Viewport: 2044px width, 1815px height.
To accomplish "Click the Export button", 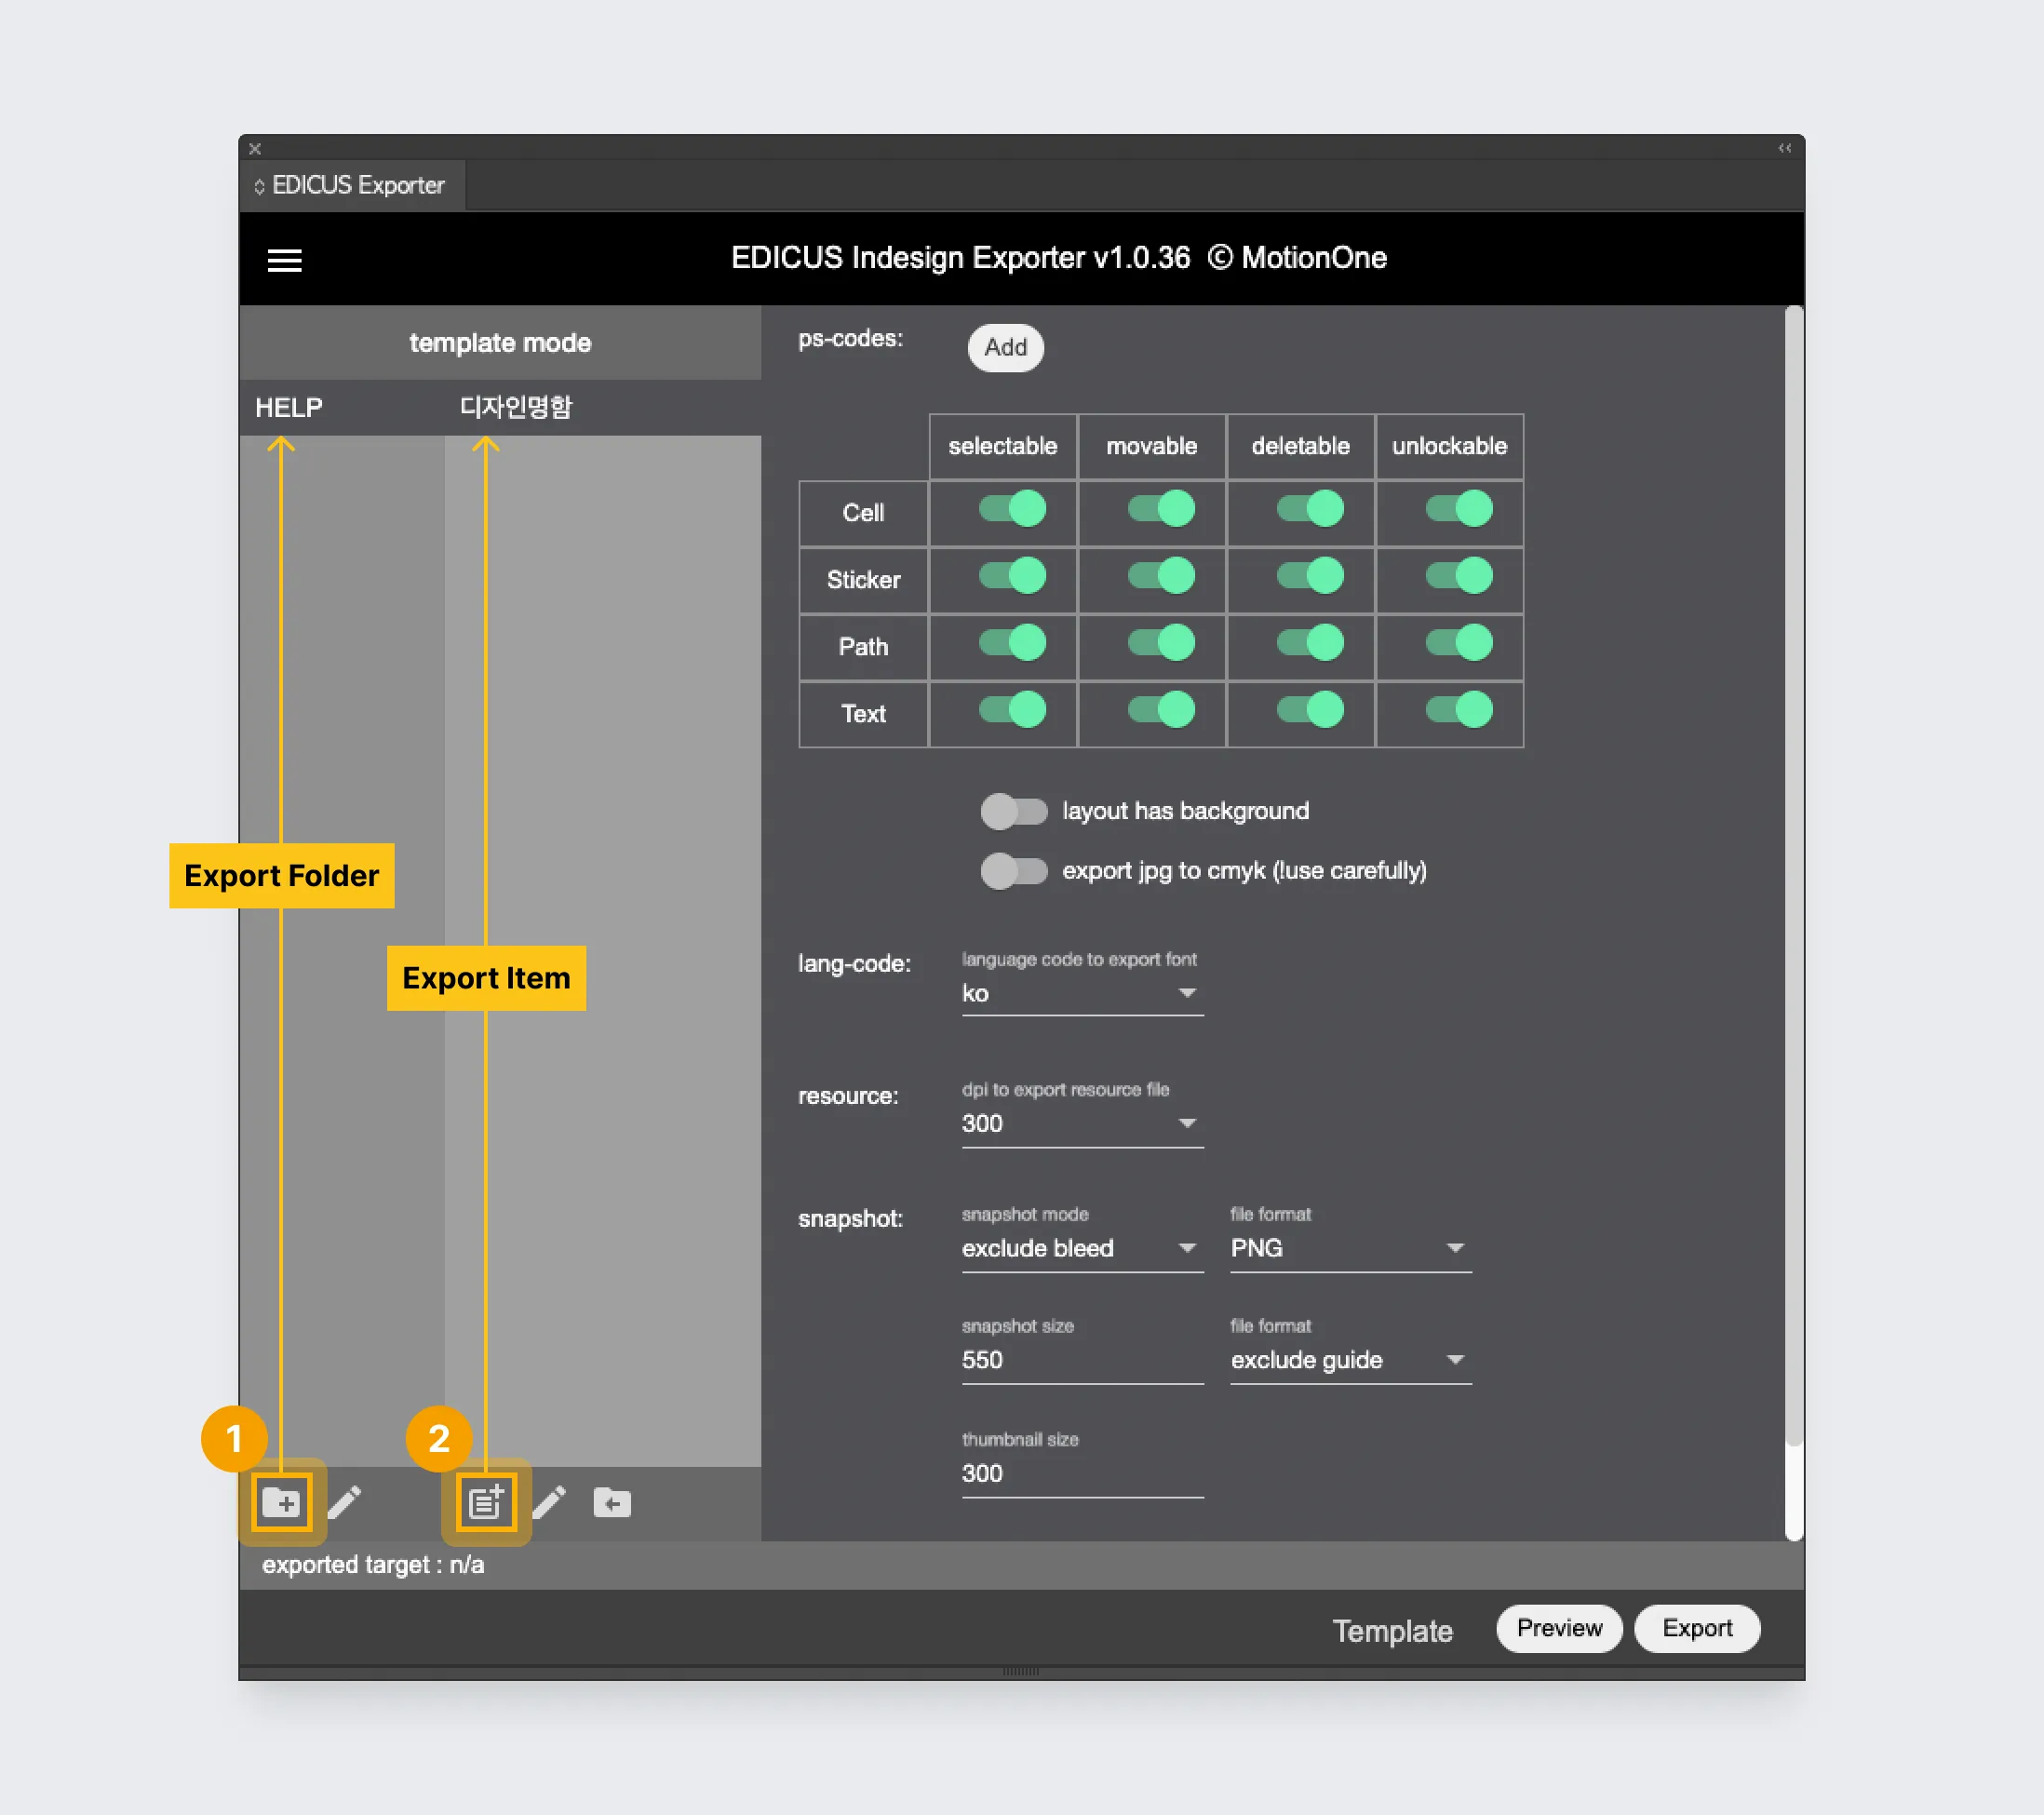I will 1697,1629.
